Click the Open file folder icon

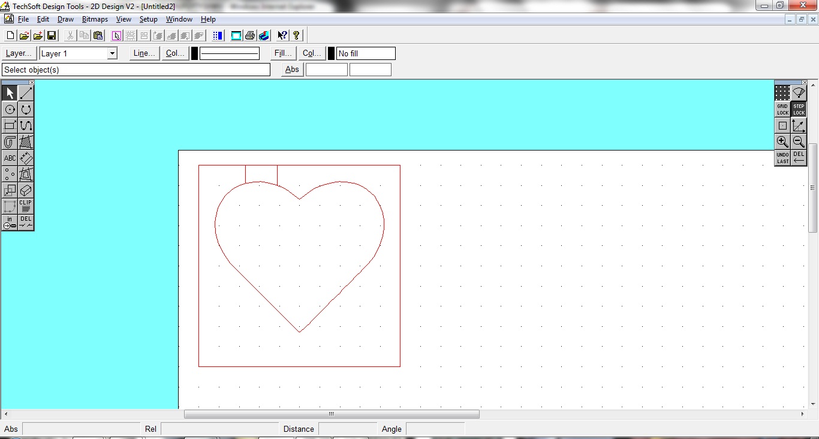click(24, 35)
